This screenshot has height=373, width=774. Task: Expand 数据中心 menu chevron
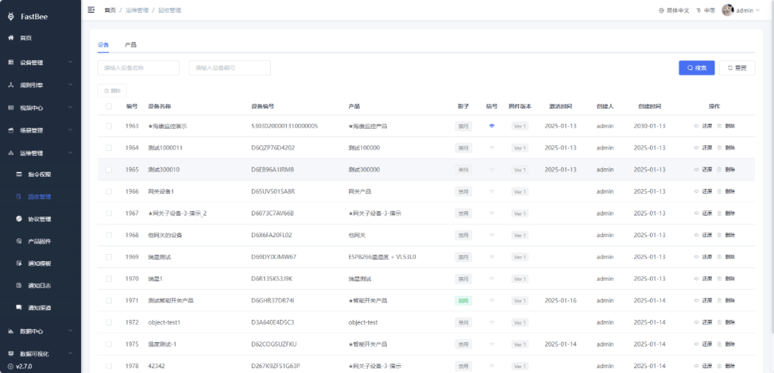pos(70,331)
